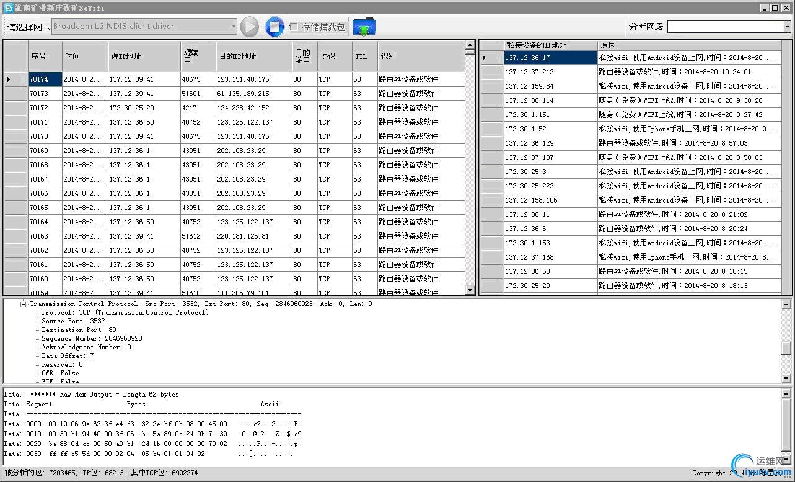Sort packet table by 目的IP地址 column

254,56
